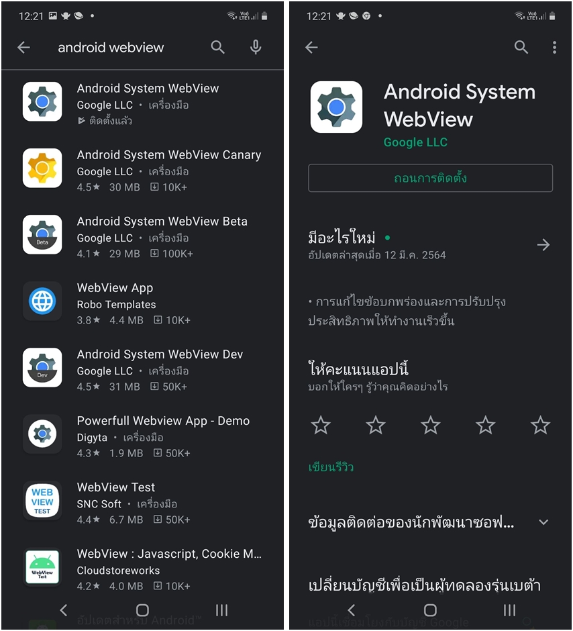Viewport: 573px width, 631px height.
Task: Tap Canary rating 4.5 star text
Action: [89, 187]
